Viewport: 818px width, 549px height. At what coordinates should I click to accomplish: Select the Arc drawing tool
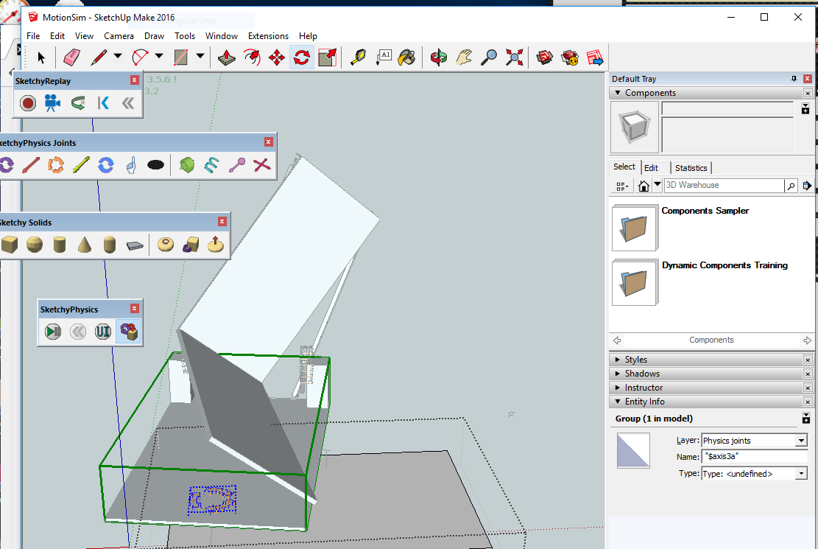click(141, 57)
